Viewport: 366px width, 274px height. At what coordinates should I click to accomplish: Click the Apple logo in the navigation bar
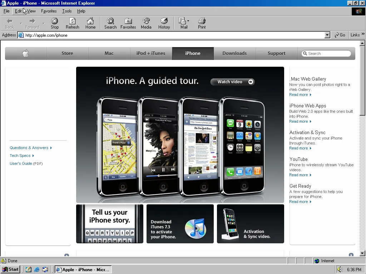tap(25, 53)
